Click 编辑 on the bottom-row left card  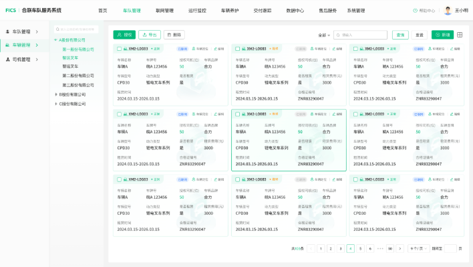[x=219, y=179]
